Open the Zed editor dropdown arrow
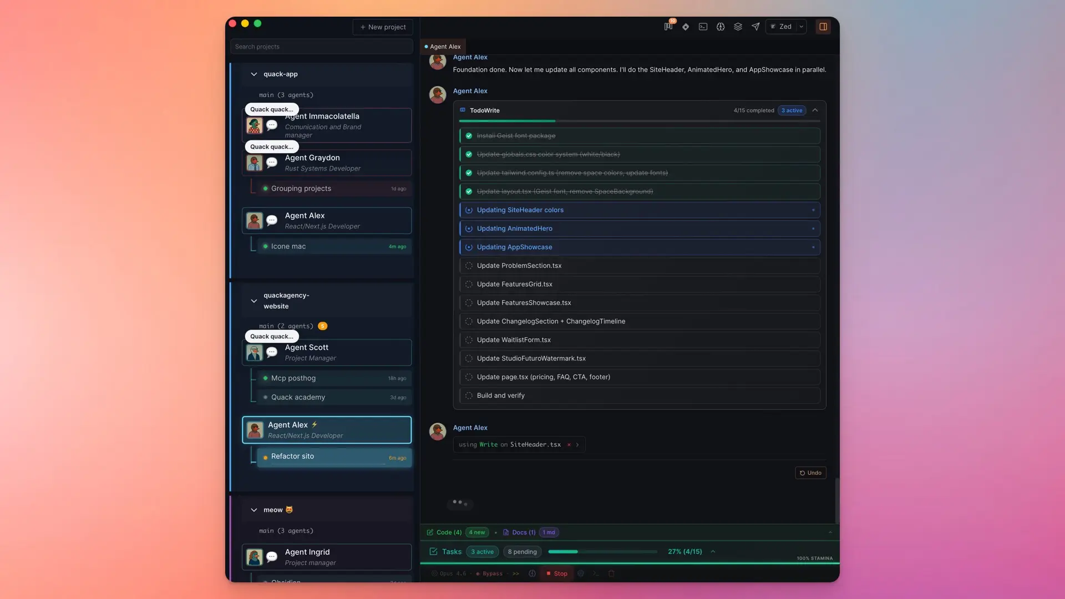This screenshot has height=599, width=1065. click(x=801, y=27)
